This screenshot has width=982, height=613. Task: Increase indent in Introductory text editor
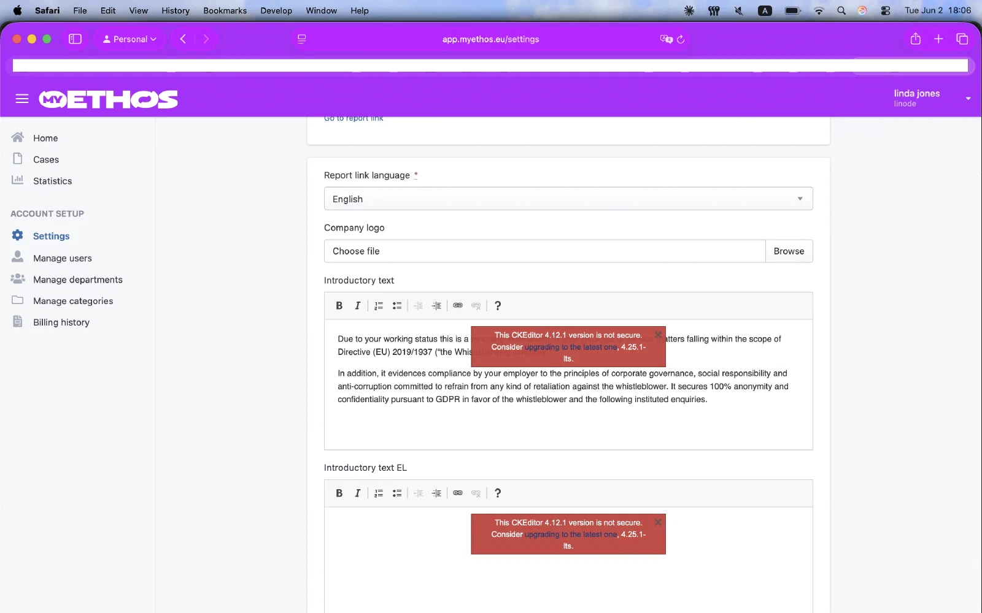pyautogui.click(x=436, y=305)
